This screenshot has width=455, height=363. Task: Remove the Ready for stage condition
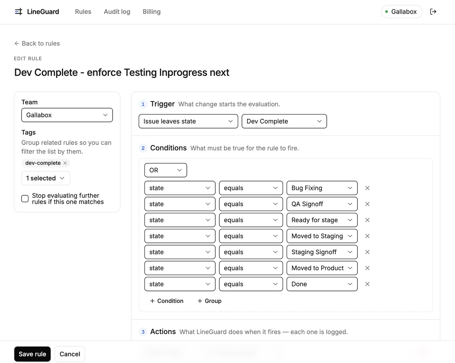point(367,220)
